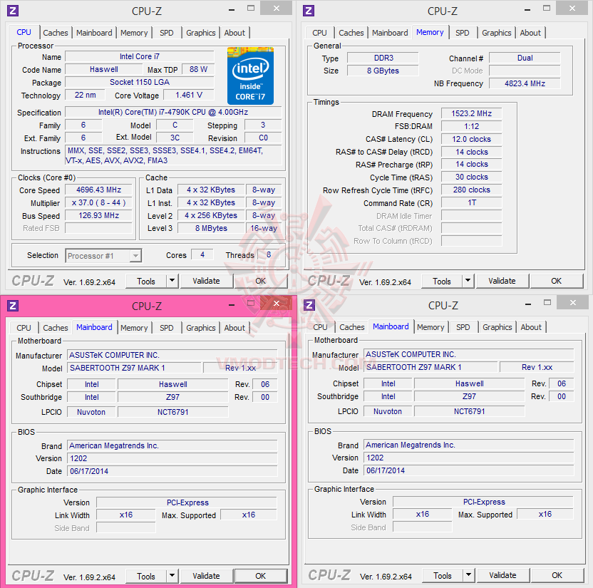Click the CAS# Latency value 12.0 clocks

(x=472, y=139)
